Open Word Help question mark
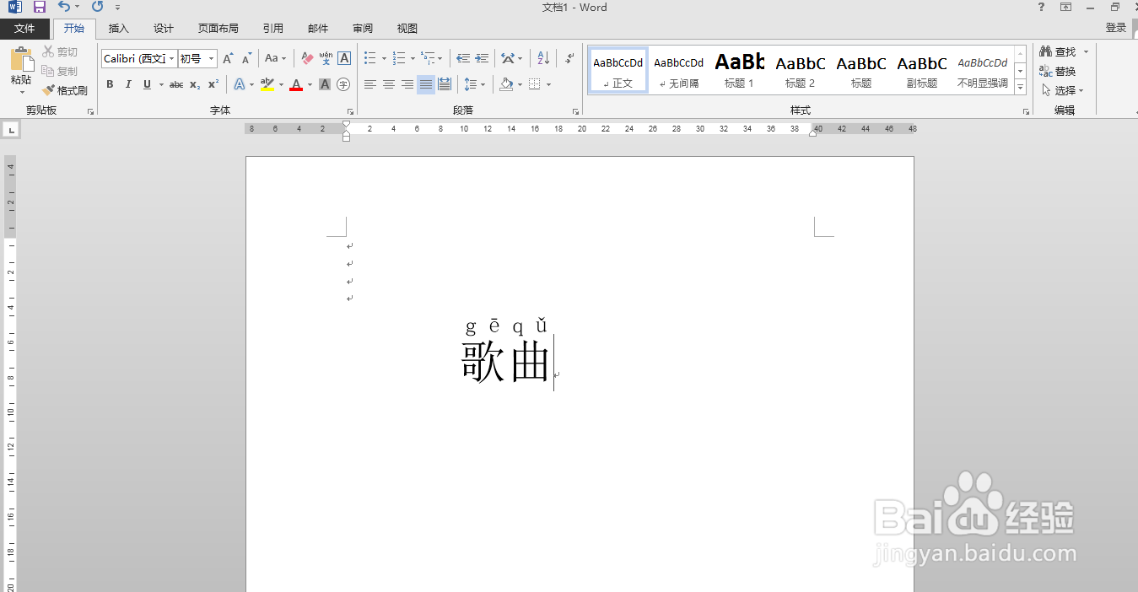1138x592 pixels. 1041,7
